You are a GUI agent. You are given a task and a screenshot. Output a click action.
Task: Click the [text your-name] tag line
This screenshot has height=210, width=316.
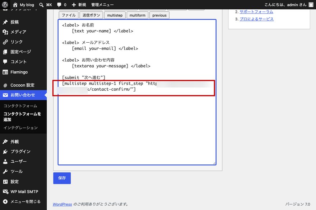tap(102, 31)
